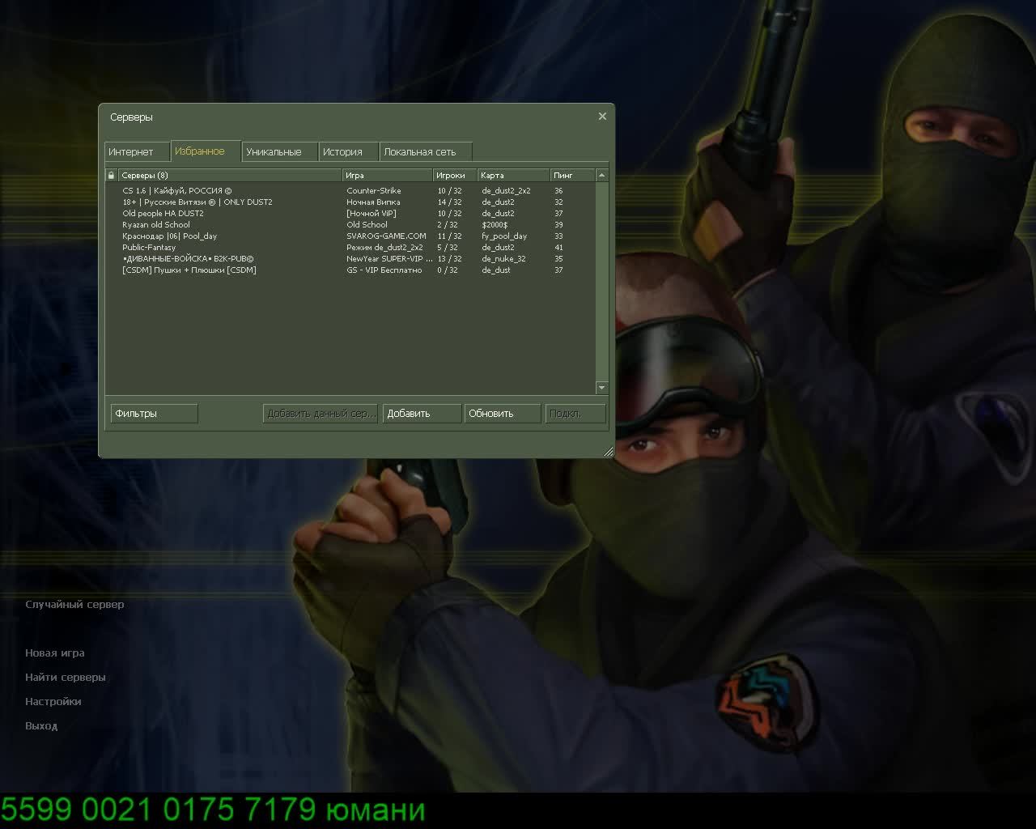Select the Ryazan old School server

pyautogui.click(x=156, y=225)
